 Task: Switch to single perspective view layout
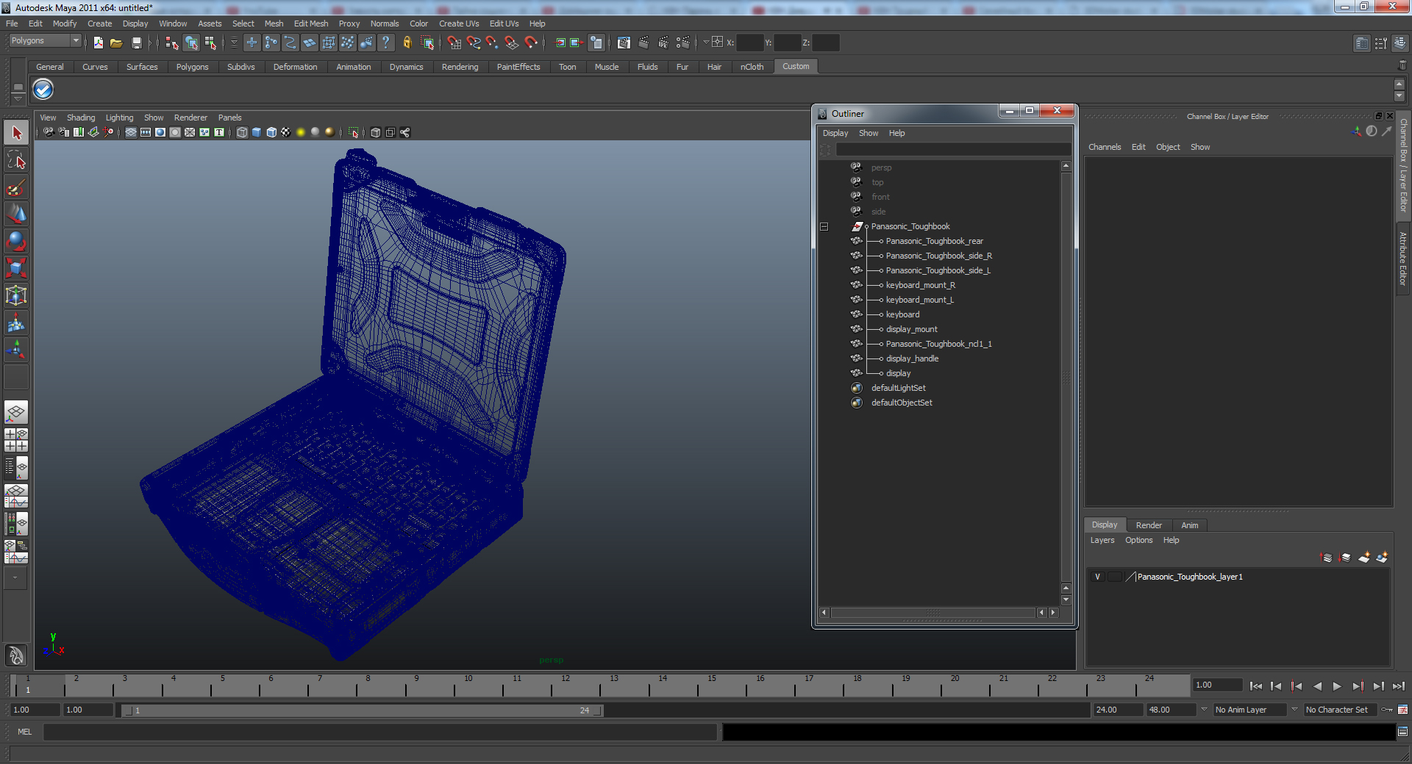click(16, 413)
